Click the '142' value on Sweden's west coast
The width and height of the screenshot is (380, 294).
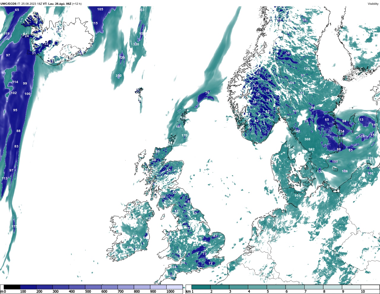297,131
